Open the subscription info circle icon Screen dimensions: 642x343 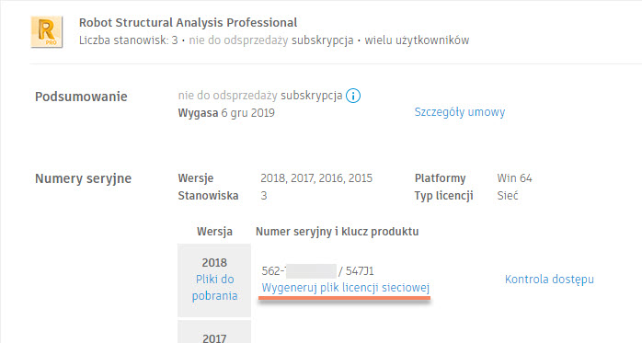click(353, 97)
